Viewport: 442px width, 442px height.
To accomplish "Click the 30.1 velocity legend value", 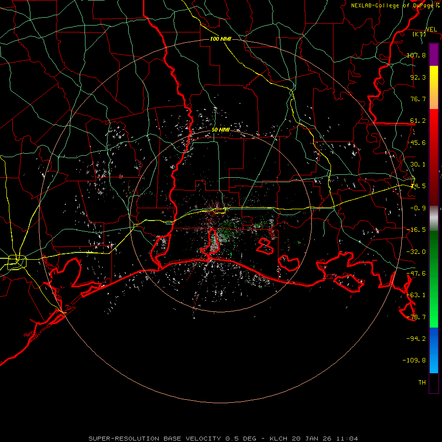I will 418,165.
